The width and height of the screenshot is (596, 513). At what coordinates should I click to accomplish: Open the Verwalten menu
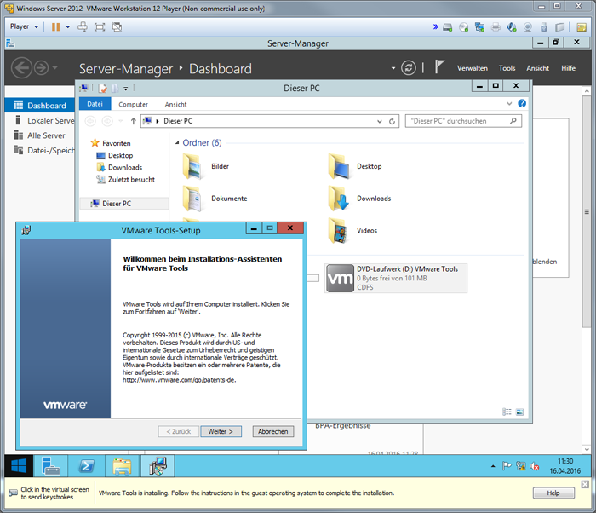[x=472, y=68]
